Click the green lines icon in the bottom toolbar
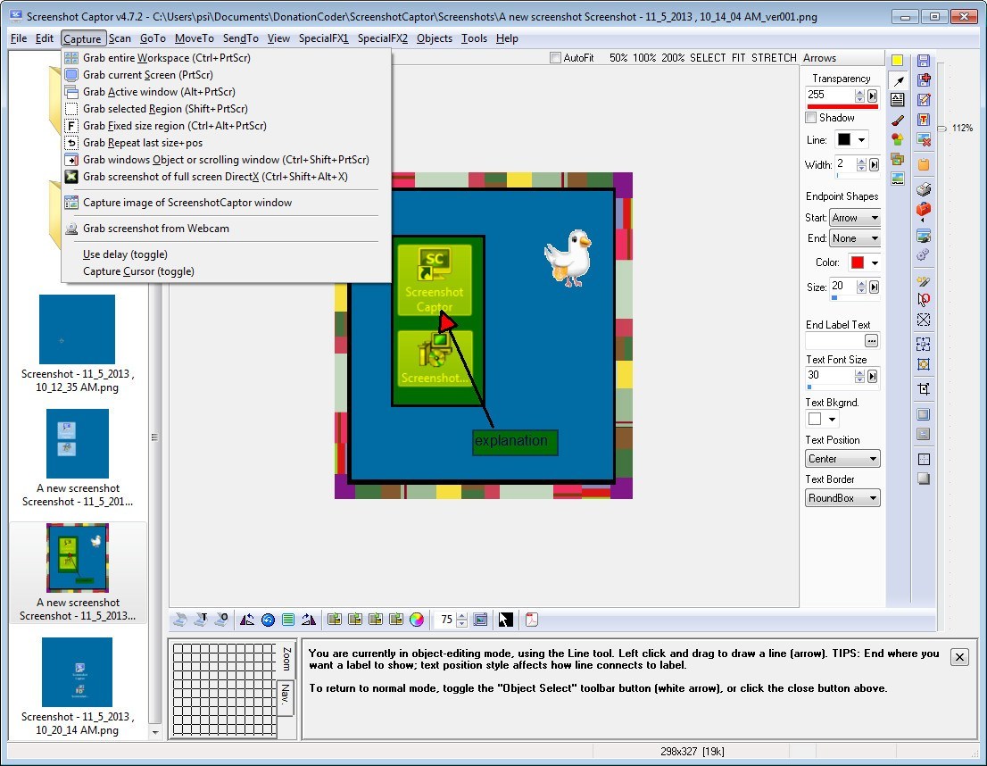Screen dimensions: 987x766 click(288, 620)
